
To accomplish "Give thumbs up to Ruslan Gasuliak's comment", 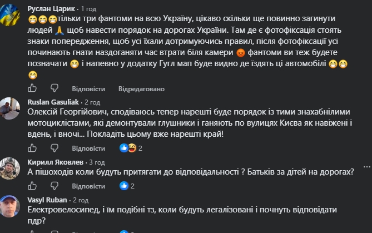I will coord(32,148).
